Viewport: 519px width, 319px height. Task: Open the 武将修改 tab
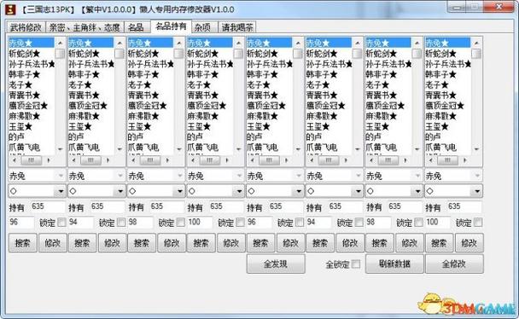(26, 27)
